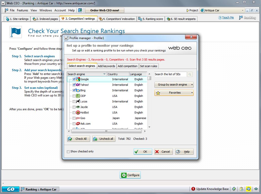The image size is (261, 194).
Task: Click the red Update Knowledge Base alert icon
Action: click(193, 189)
